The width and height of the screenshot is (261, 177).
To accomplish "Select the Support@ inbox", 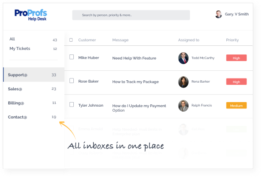I will click(34, 74).
